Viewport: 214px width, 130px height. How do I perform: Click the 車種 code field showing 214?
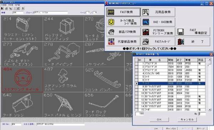tap(18, 12)
